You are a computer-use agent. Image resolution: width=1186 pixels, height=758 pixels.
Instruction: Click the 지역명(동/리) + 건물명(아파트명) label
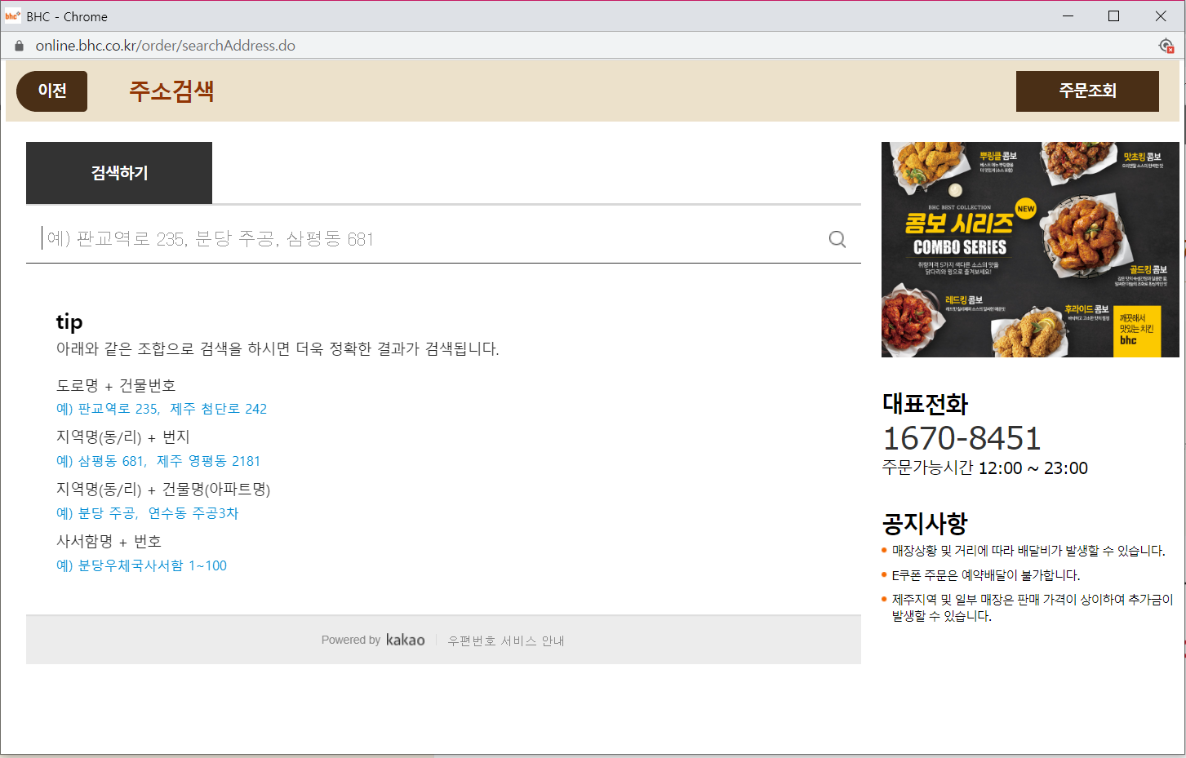[x=163, y=490]
